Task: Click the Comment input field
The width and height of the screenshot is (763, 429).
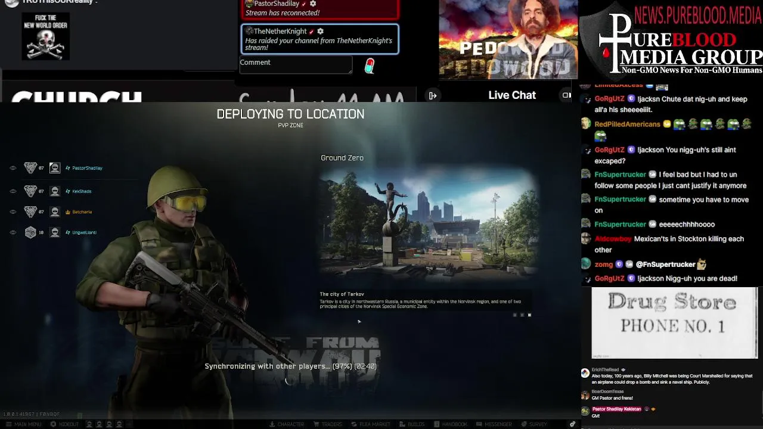Action: pos(296,65)
